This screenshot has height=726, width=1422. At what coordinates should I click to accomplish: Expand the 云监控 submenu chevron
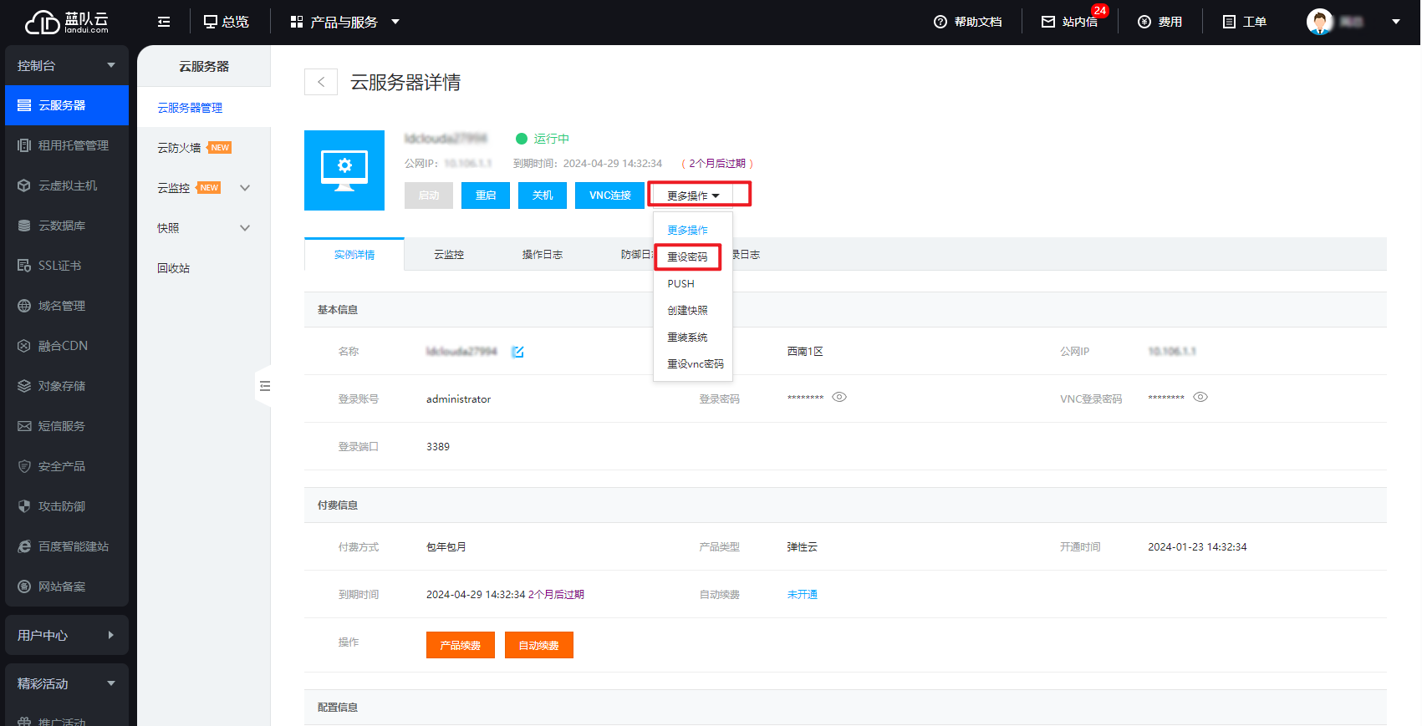(x=245, y=188)
